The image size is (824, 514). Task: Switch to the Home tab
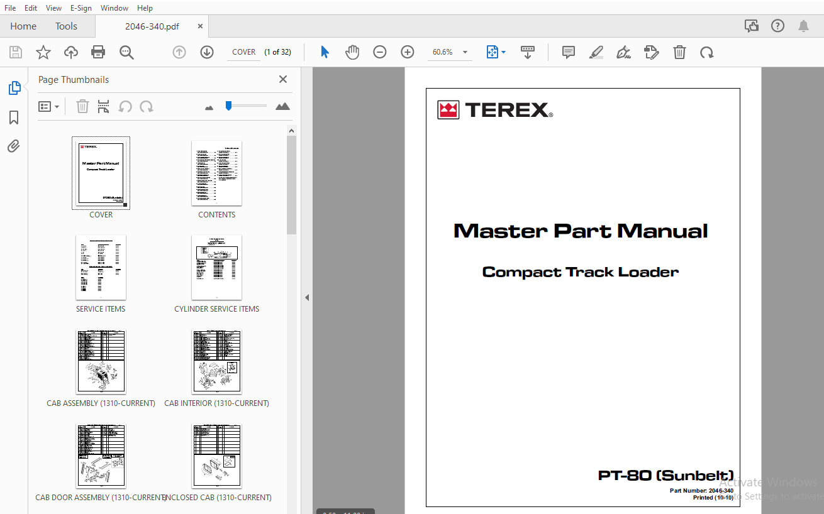(23, 26)
